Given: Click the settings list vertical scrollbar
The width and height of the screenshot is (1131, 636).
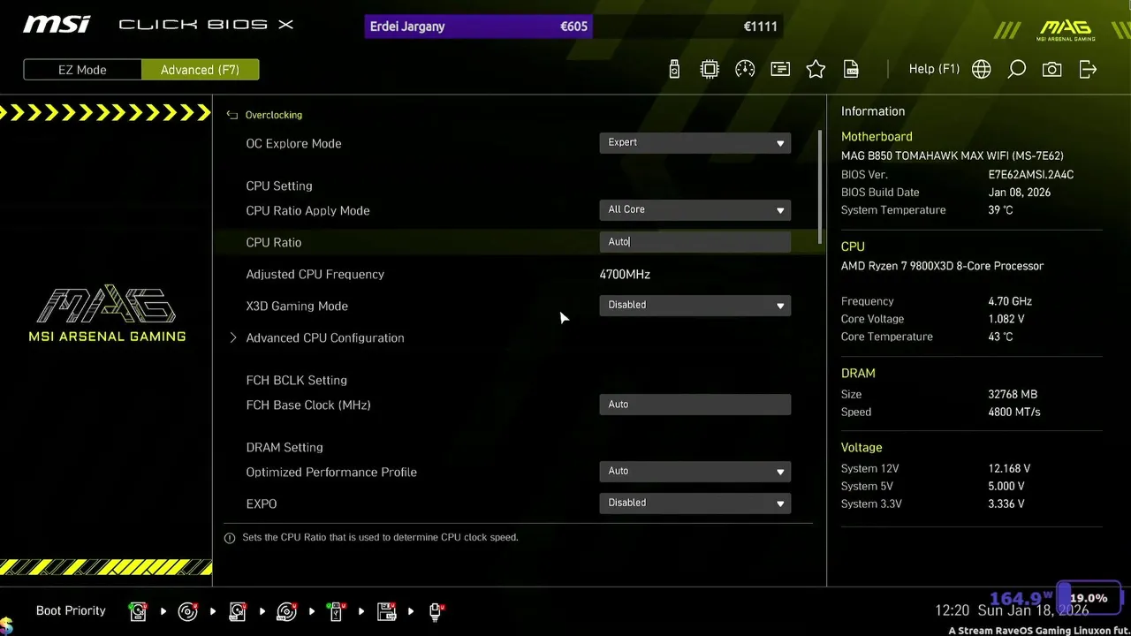Looking at the screenshot, I should pyautogui.click(x=820, y=187).
